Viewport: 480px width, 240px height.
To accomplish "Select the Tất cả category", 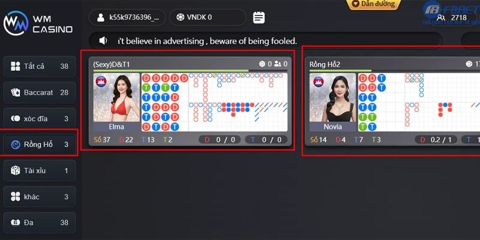I will [40, 66].
